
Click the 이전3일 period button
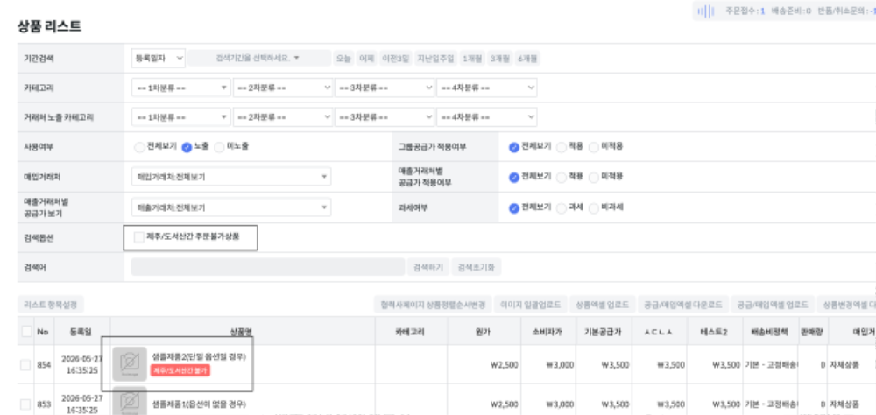(396, 58)
